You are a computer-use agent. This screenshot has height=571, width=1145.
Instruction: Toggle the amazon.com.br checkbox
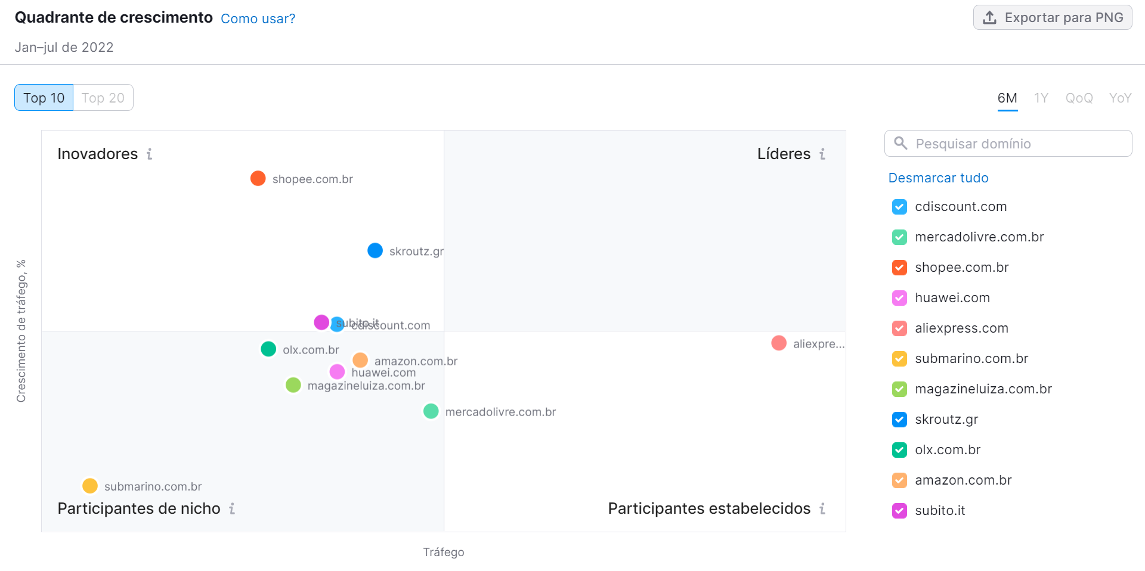point(899,480)
